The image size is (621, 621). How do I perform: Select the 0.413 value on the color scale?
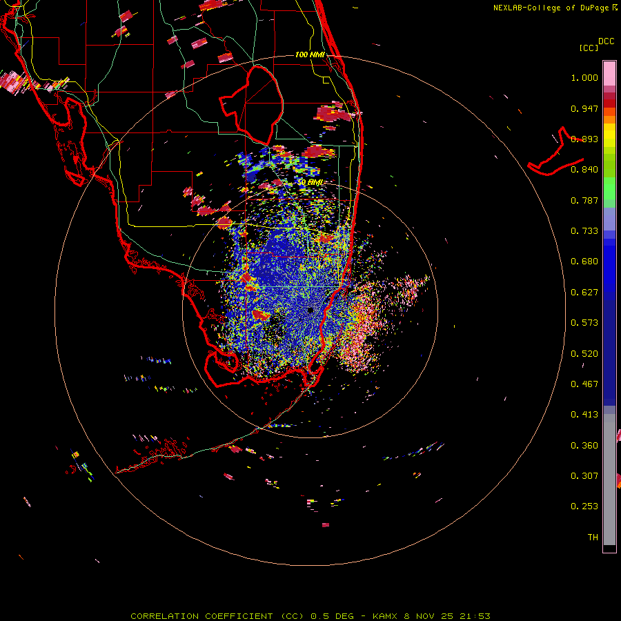tap(584, 415)
